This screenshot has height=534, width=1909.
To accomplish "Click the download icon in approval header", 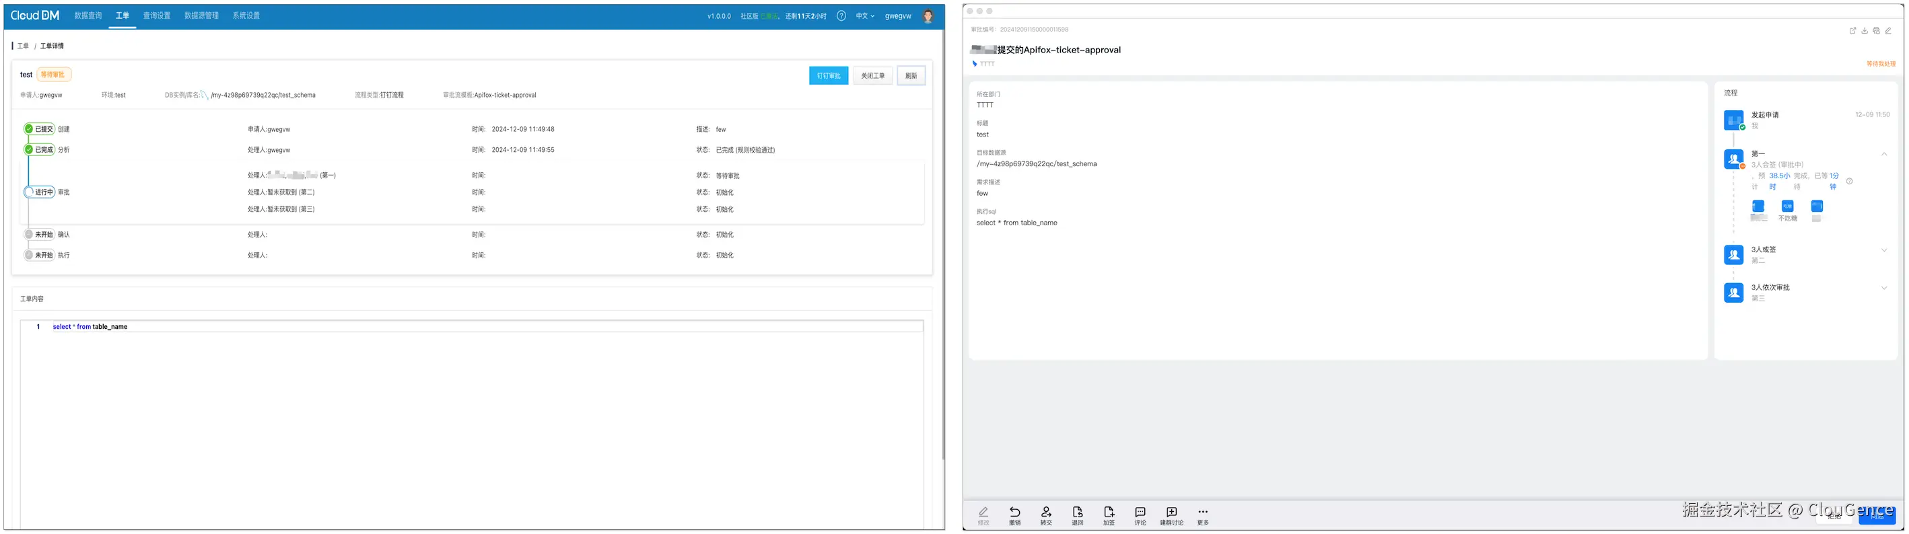I will pyautogui.click(x=1865, y=30).
